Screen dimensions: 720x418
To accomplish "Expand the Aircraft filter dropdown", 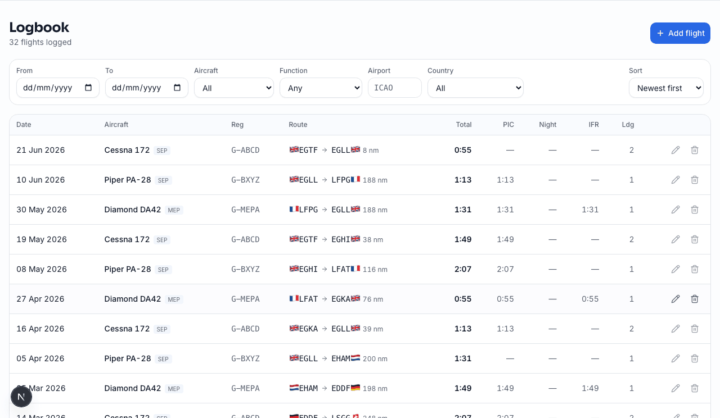I will 234,88.
